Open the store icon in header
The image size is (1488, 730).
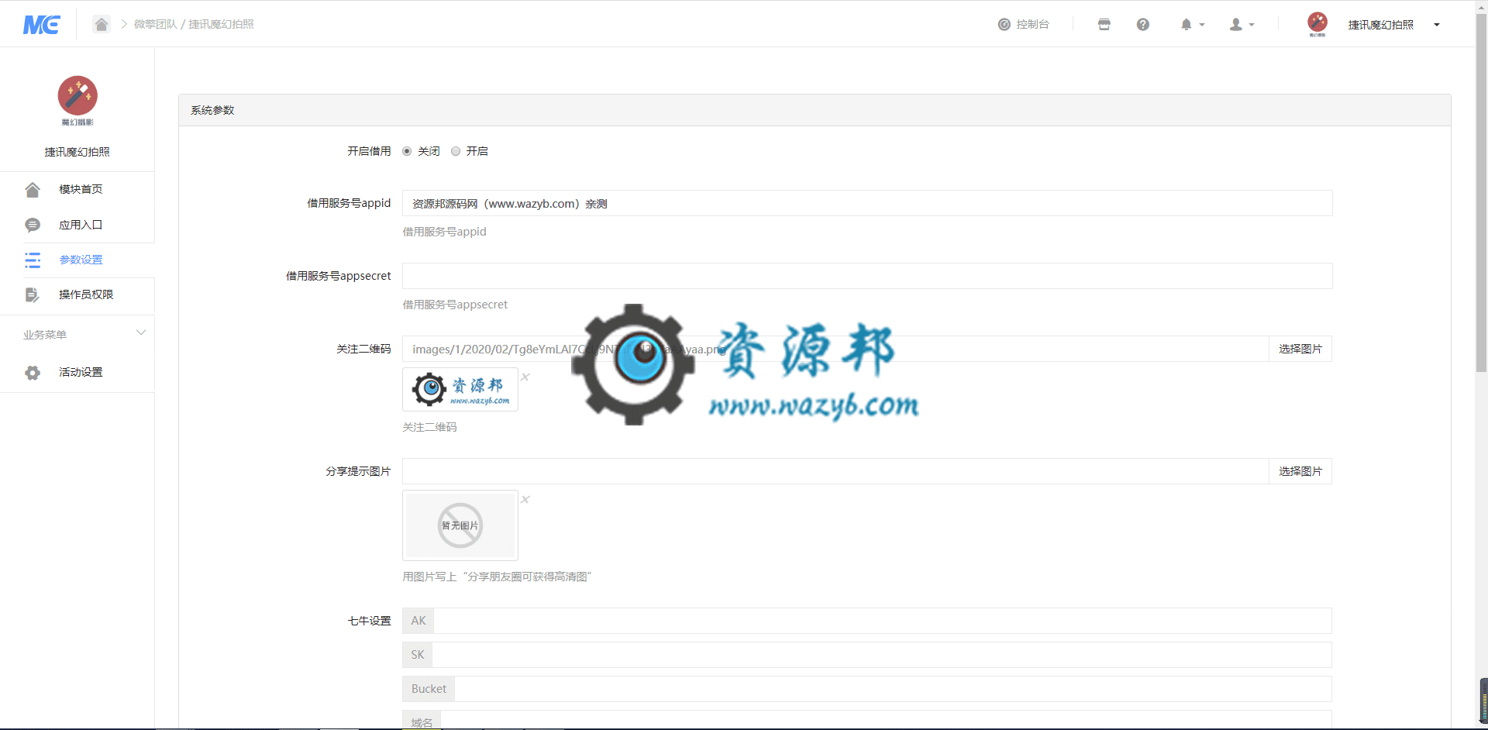point(1104,24)
